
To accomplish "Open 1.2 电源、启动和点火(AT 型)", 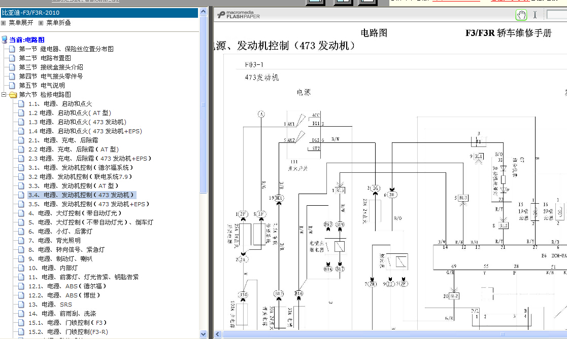I will click(x=70, y=113).
